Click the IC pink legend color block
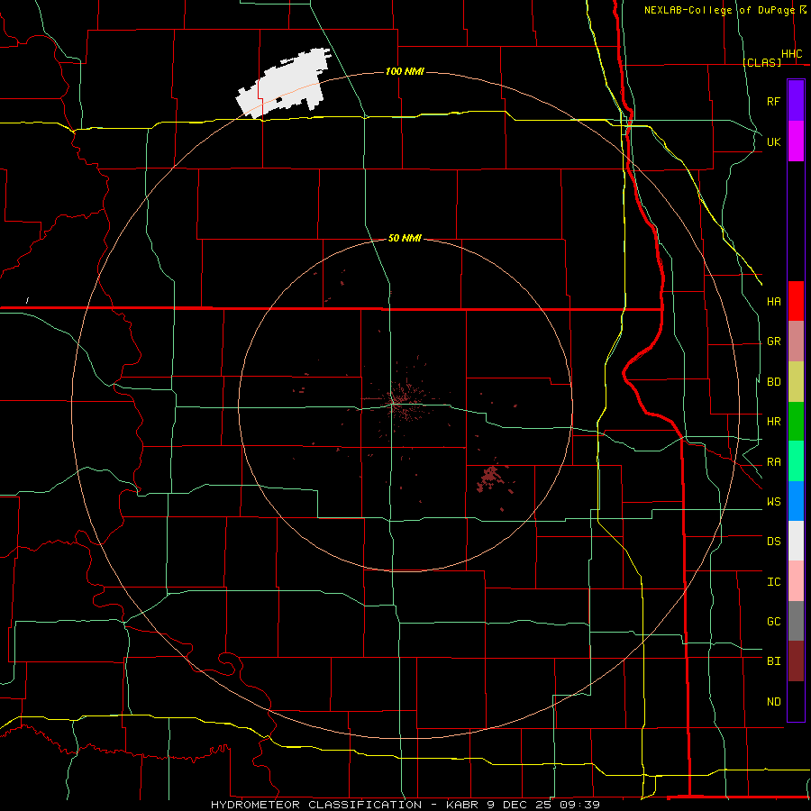Image resolution: width=811 pixels, height=811 pixels. [x=796, y=581]
